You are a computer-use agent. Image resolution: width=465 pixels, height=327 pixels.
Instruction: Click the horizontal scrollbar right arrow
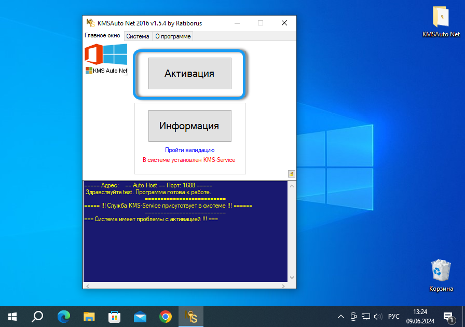pos(283,286)
